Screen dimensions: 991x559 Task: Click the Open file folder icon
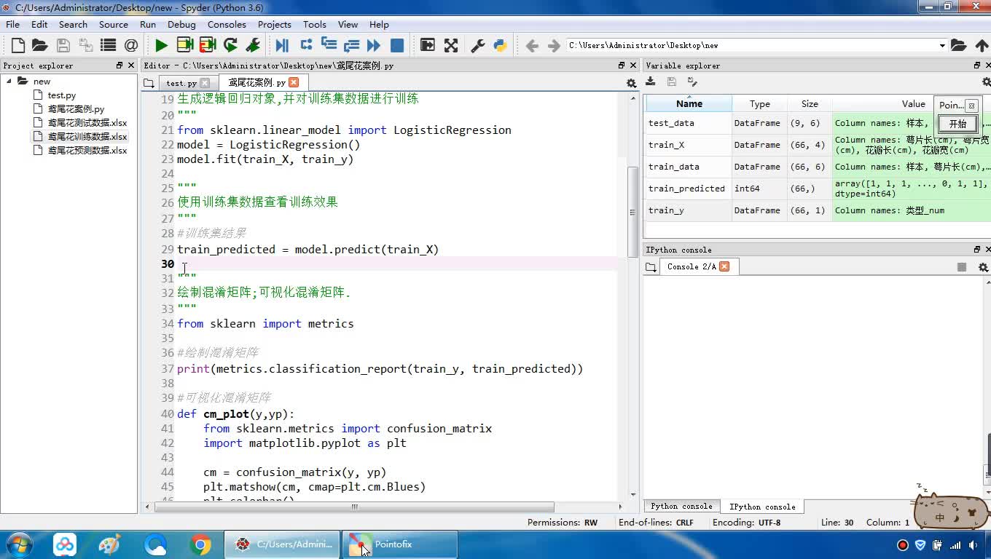[40, 46]
